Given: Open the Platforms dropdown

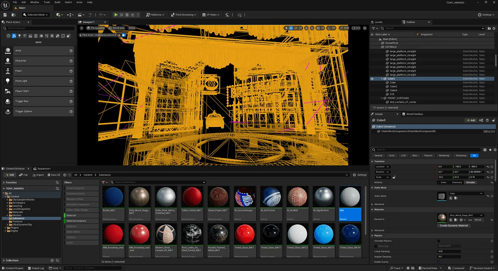Looking at the screenshot, I should point(155,15).
